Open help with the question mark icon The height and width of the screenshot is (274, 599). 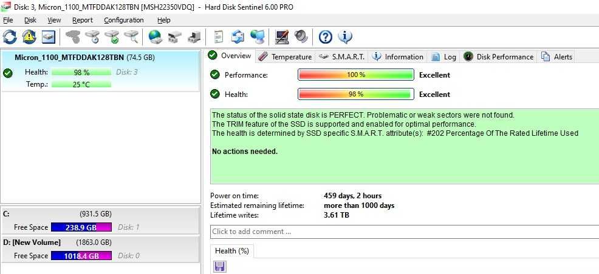coord(326,36)
